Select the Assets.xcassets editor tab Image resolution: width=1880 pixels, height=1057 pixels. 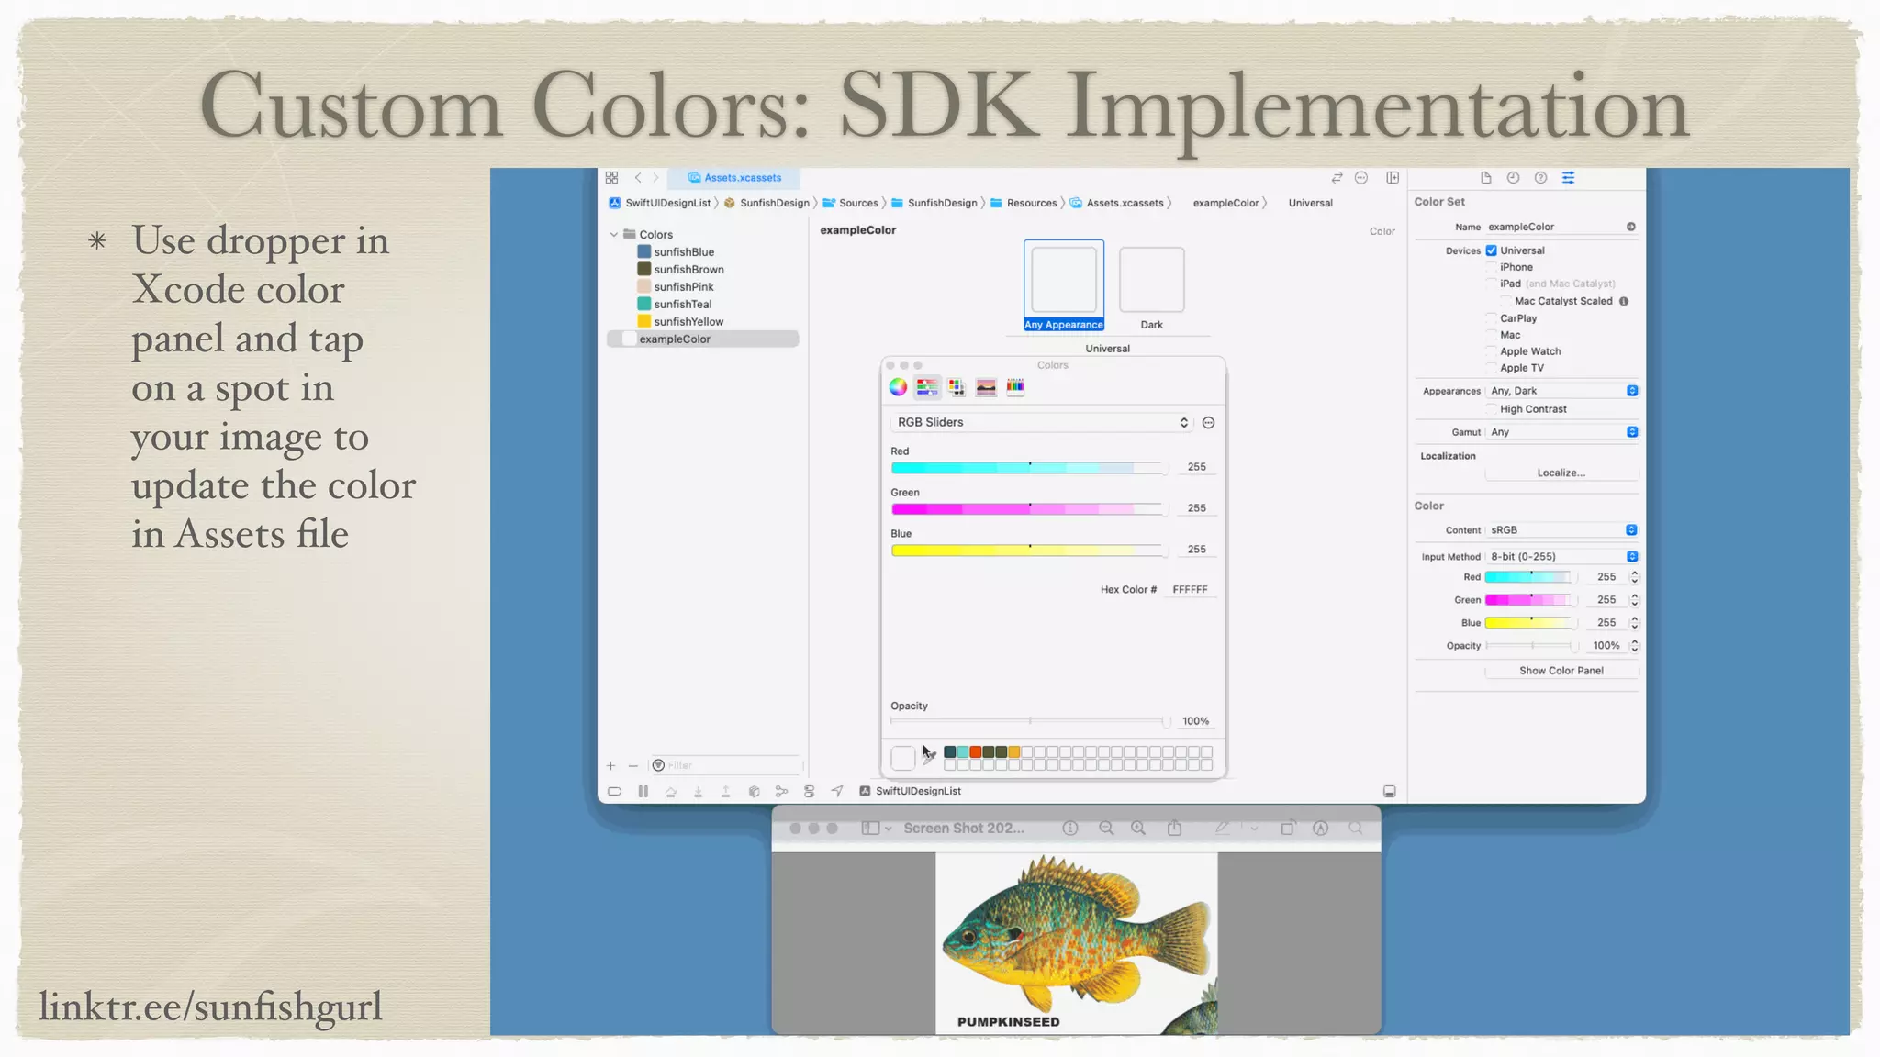pos(734,178)
